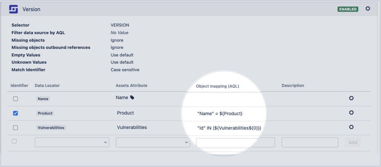Click the "Name" = ${Product} mapping text
Image resolution: width=381 pixels, height=167 pixels.
click(x=220, y=113)
